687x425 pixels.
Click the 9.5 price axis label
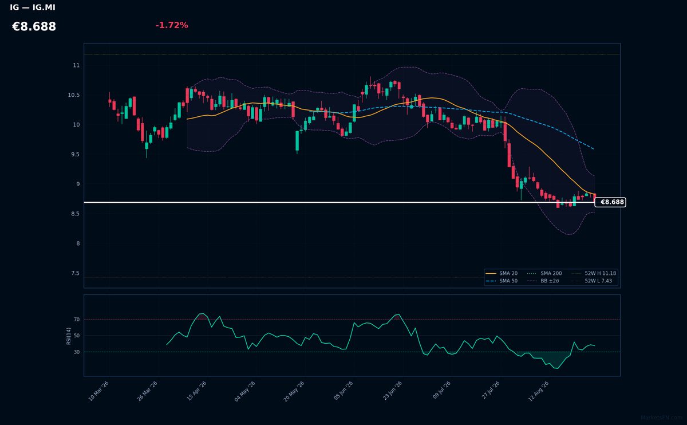point(74,155)
